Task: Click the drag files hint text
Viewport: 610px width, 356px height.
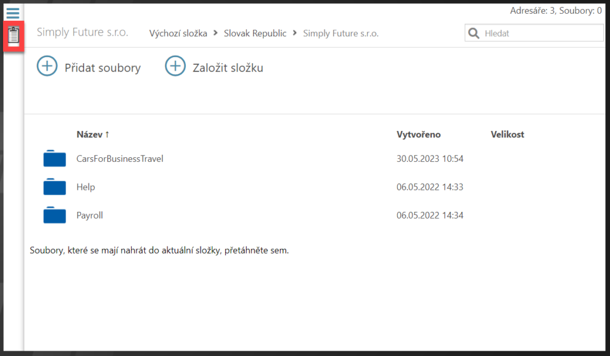Action: 159,250
